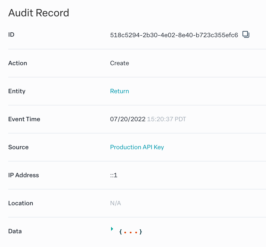Screen dimensions: 266x247
Task: Select the IP Address value ::1
Action: pyautogui.click(x=114, y=175)
